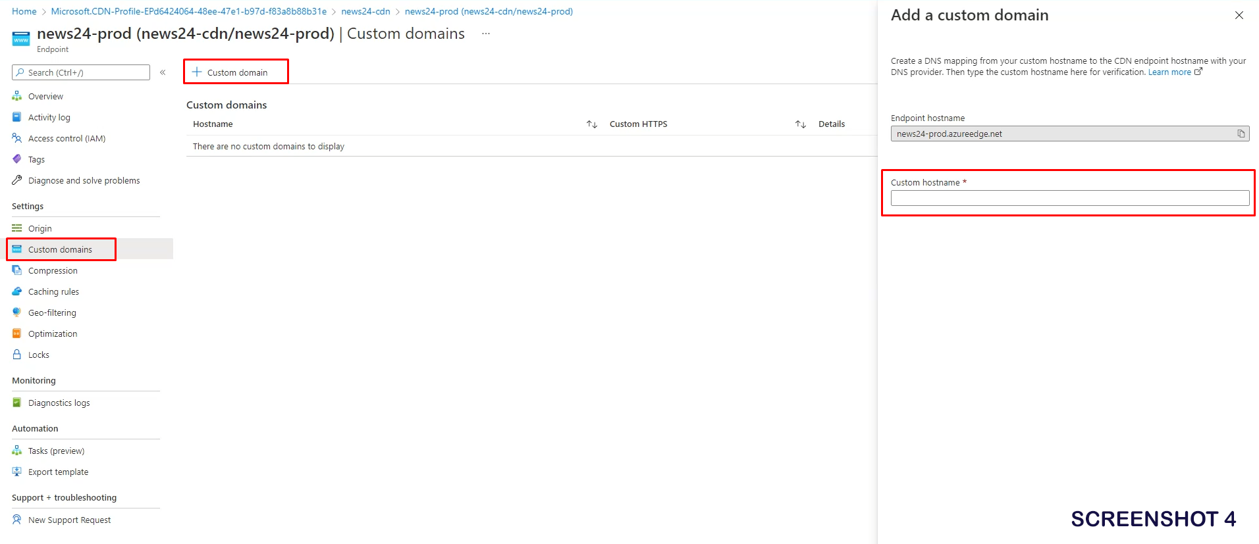Click the Caching rules cloud icon
The image size is (1259, 544).
tap(17, 291)
